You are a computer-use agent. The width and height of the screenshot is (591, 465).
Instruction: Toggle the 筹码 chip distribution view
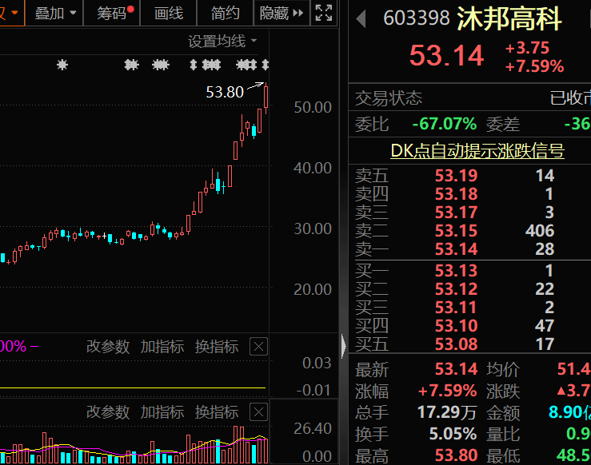click(x=114, y=13)
